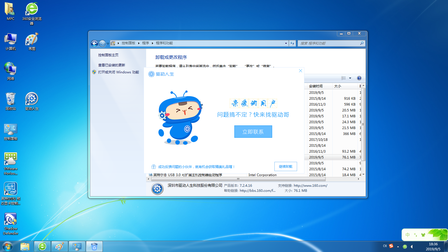This screenshot has width=448, height=252.
Task: Switch to 360 browser in taskbar
Action: tap(42, 247)
